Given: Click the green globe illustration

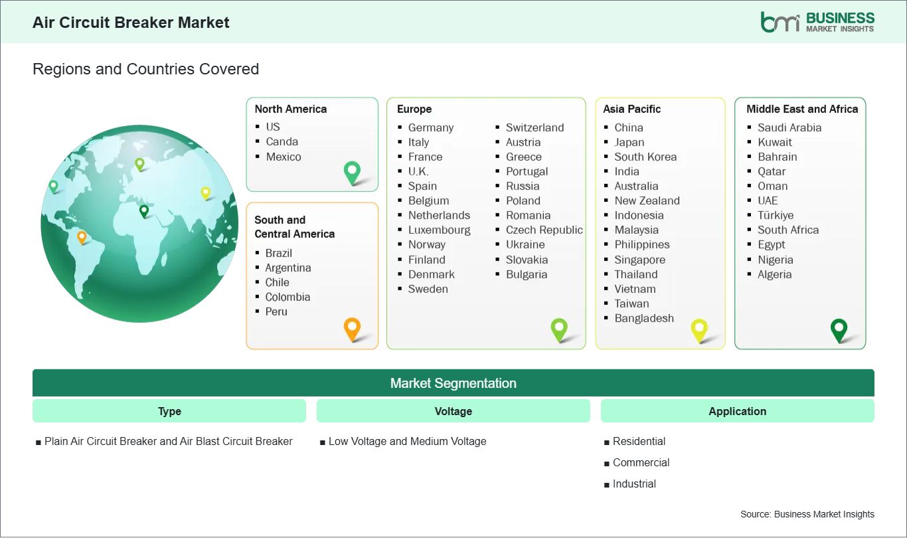Looking at the screenshot, I should tap(138, 224).
